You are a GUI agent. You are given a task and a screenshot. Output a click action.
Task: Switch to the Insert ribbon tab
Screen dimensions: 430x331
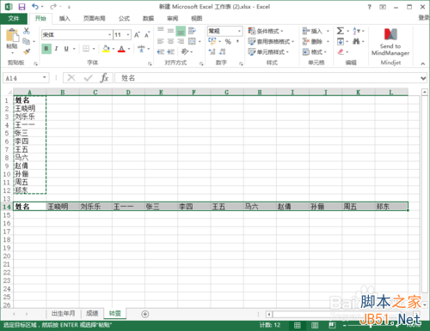64,19
